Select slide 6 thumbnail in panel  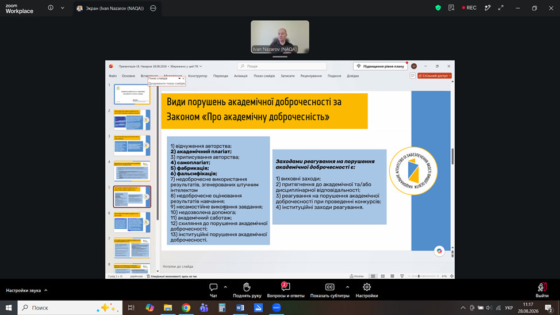[132, 222]
